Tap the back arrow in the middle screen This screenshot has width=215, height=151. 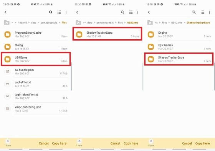[77, 12]
